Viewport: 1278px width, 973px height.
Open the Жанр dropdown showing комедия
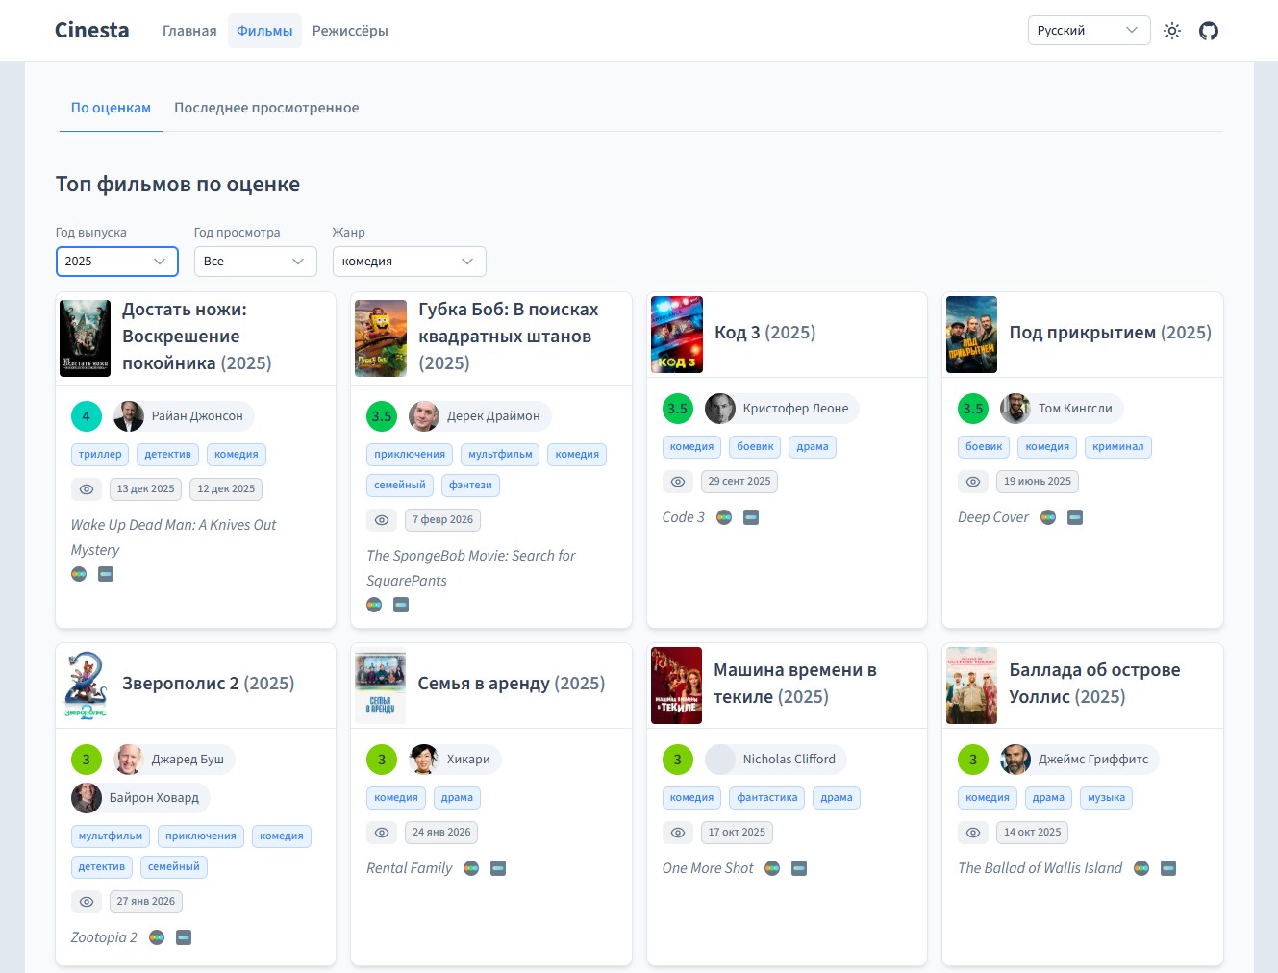(410, 262)
